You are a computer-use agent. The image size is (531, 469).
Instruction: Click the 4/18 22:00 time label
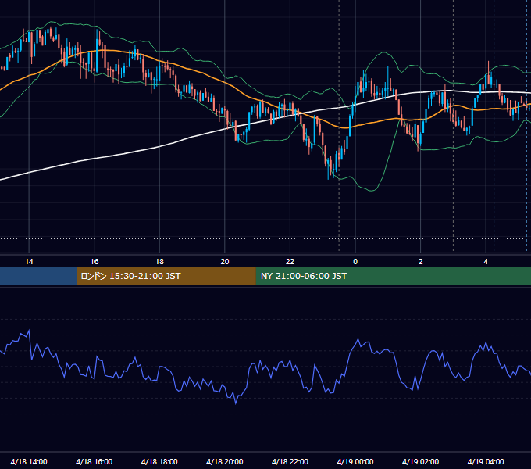tap(290, 461)
